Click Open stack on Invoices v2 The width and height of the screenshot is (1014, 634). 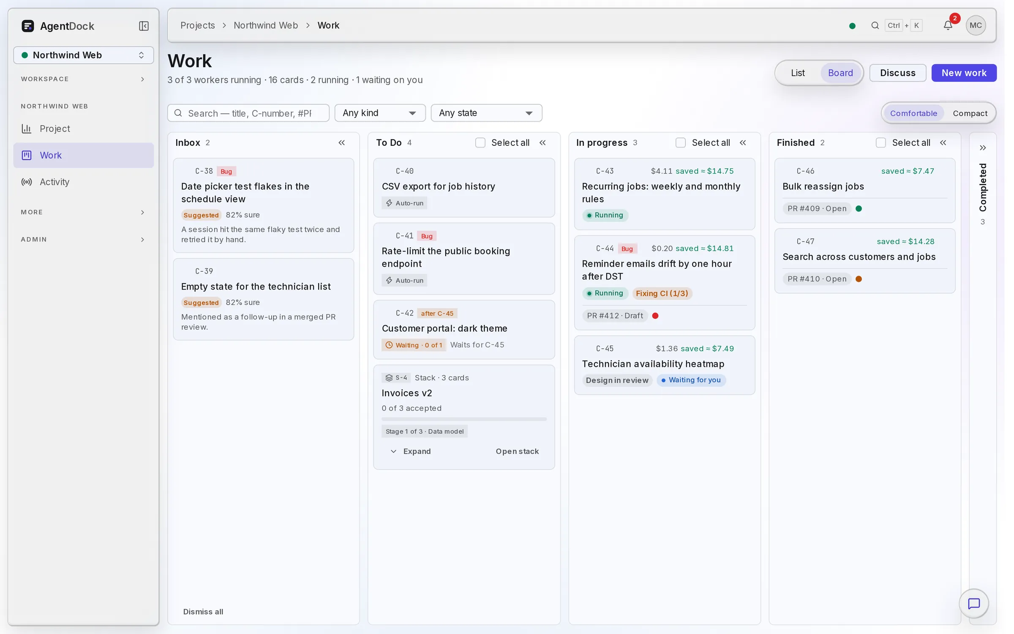[x=517, y=451]
